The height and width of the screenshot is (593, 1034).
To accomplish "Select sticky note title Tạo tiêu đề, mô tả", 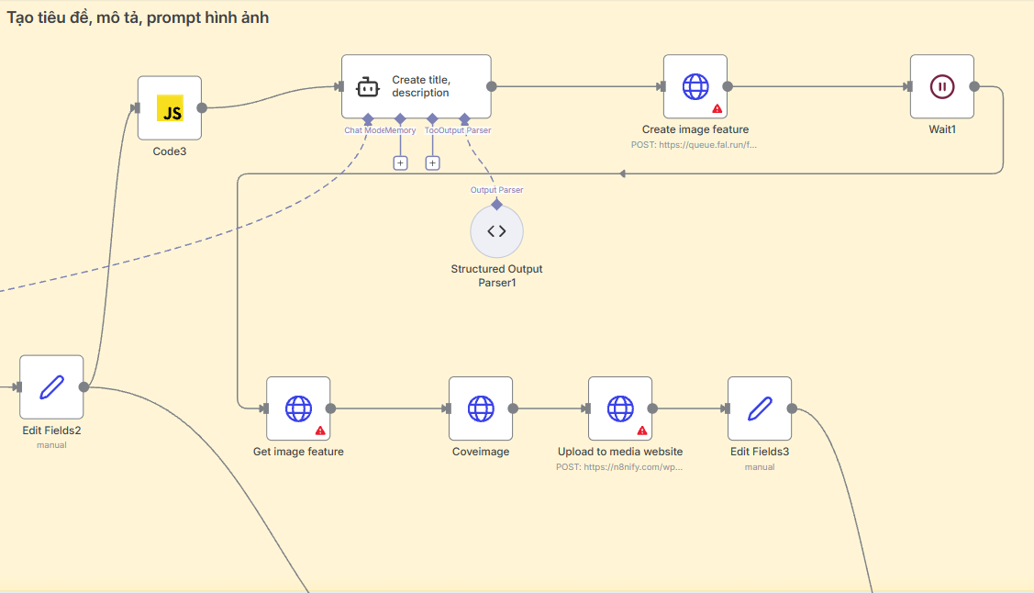I will 138,17.
